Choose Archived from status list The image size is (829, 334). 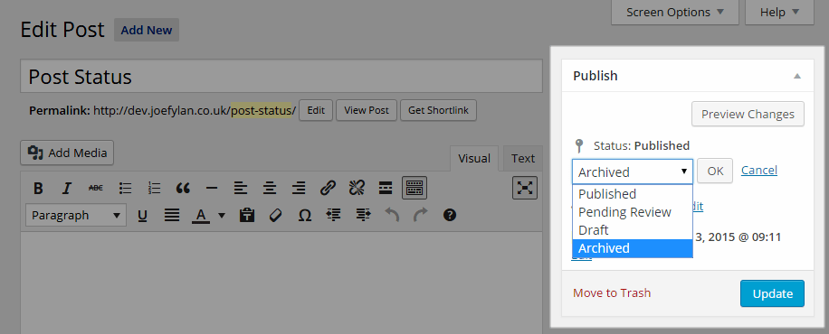tap(633, 248)
